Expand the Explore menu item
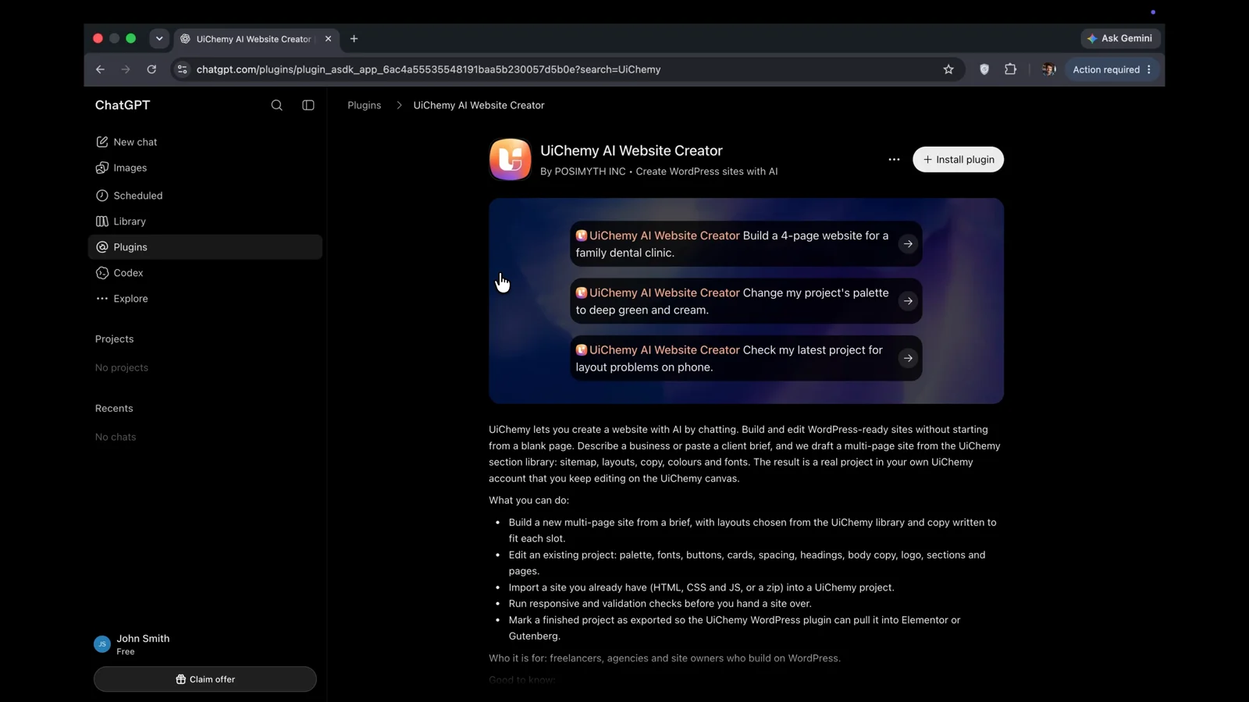Screen dimensions: 1249x702 point(205,299)
